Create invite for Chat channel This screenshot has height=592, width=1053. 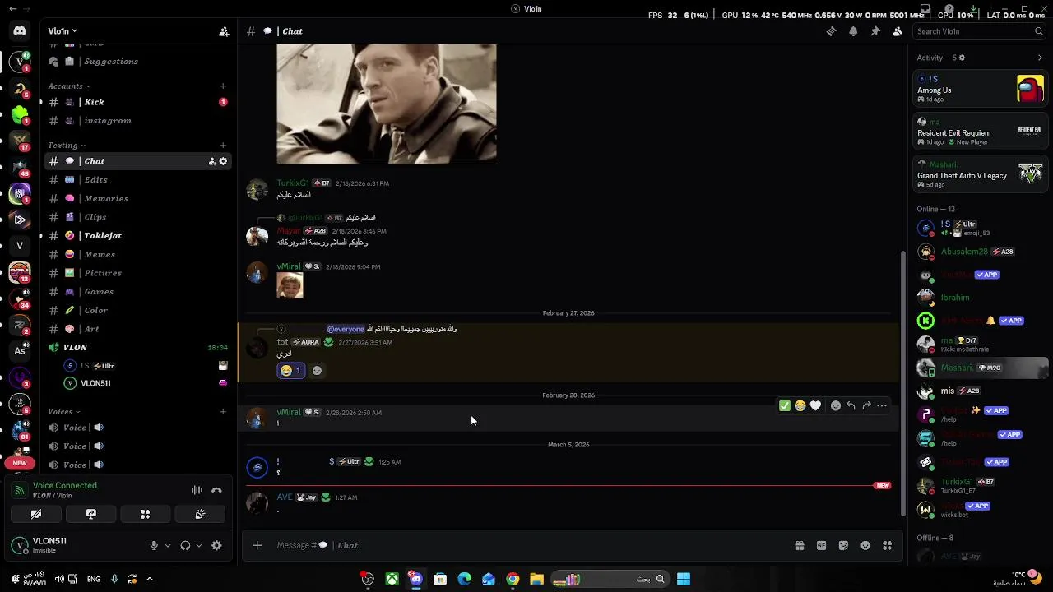(x=211, y=161)
